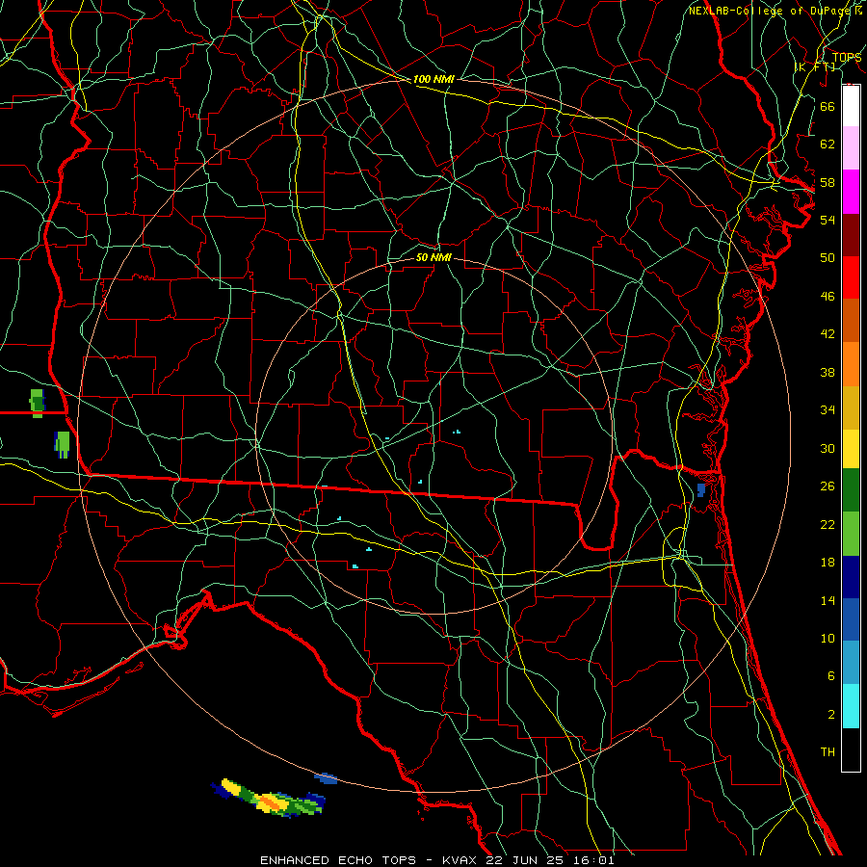867x867 pixels.
Task: Click the '18' legend value
Action: pyautogui.click(x=828, y=563)
